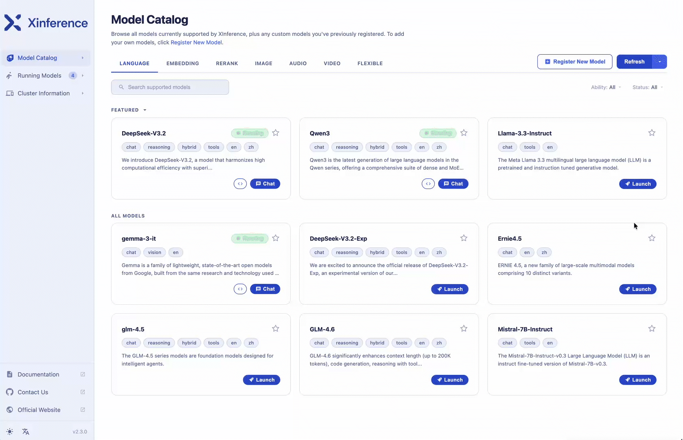The image size is (683, 440).
Task: Favorite Llama-3.3-Instruct with its star
Action: click(652, 132)
